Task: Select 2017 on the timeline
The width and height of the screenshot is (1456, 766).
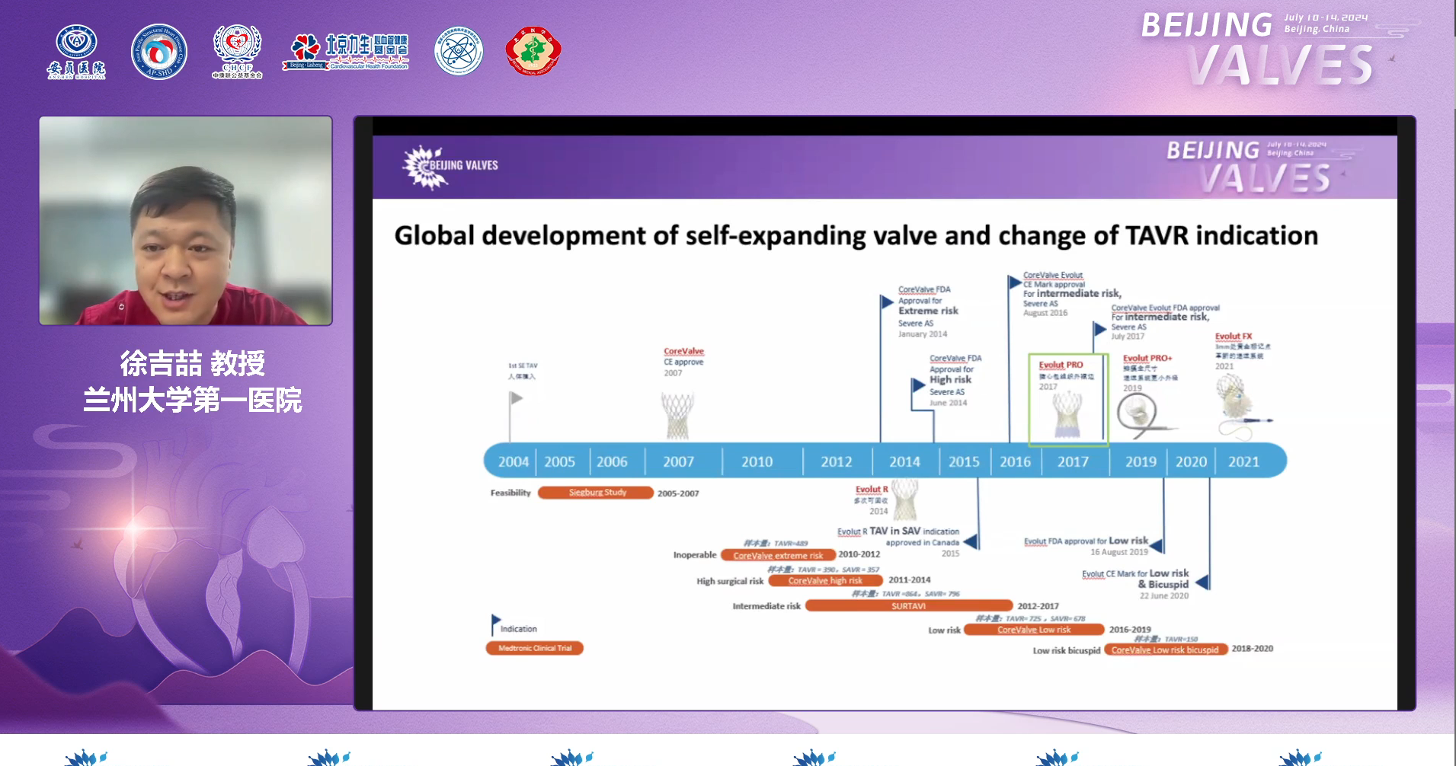Action: point(1073,461)
